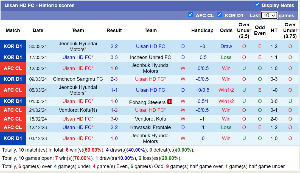Click the KOR D1 label of the first match
This screenshot has height=173, width=300.
coord(13,46)
